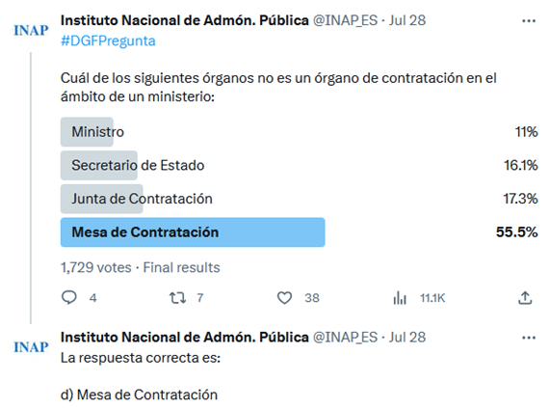Click INAP avatar on the reply tweet
This screenshot has width=550, height=408.
click(31, 347)
